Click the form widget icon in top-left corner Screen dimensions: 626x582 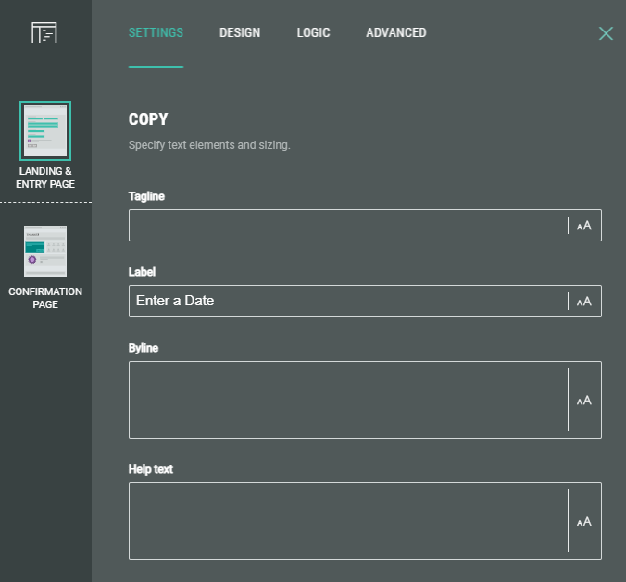pyautogui.click(x=44, y=33)
